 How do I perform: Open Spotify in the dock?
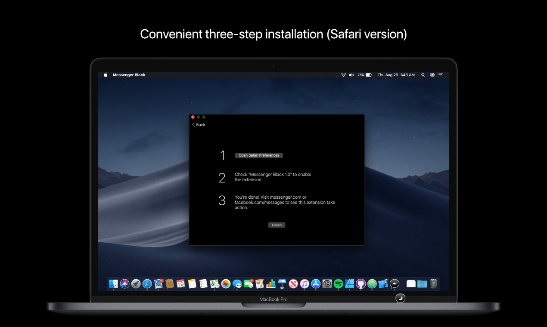[338, 284]
